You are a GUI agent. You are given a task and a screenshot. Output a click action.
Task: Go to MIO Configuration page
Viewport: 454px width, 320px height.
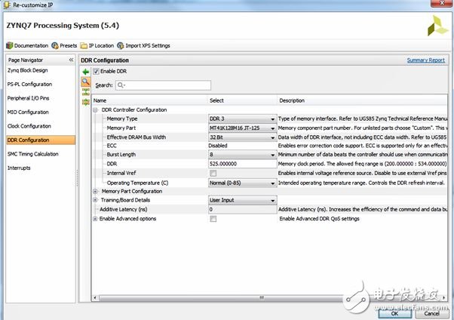[x=28, y=112]
